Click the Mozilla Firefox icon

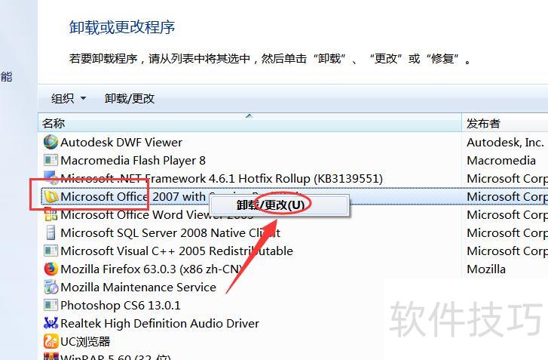click(51, 269)
